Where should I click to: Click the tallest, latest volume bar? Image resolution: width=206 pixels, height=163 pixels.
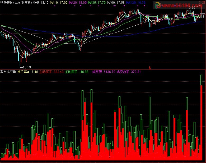click(201, 118)
